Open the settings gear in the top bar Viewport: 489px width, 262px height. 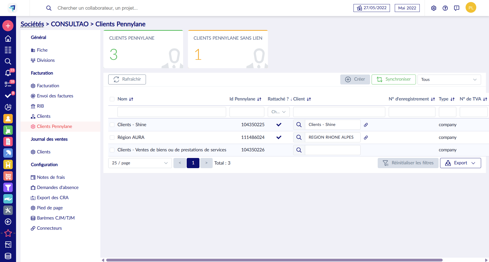434,8
